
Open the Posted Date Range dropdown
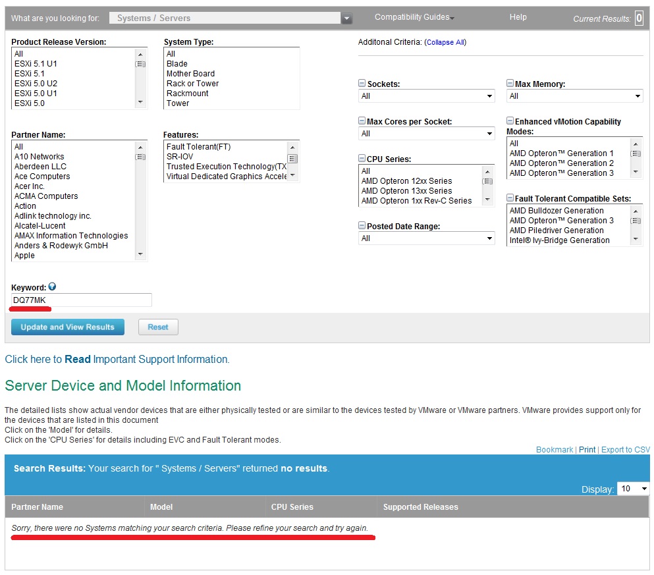[x=426, y=238]
